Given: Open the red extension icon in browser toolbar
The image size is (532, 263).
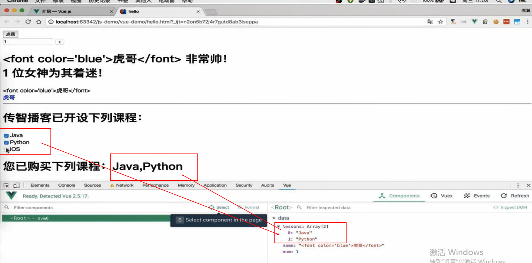Looking at the screenshot, I should [506, 22].
